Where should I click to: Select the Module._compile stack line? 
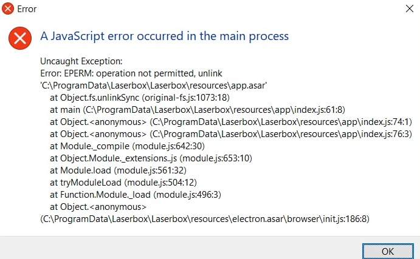tap(127, 146)
